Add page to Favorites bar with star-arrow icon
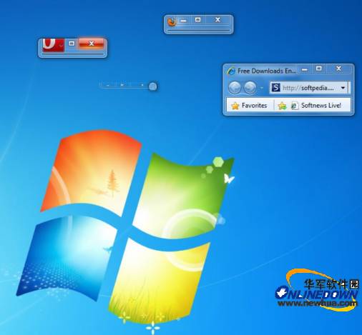Viewport: 362px width, 335px height. tap(282, 106)
